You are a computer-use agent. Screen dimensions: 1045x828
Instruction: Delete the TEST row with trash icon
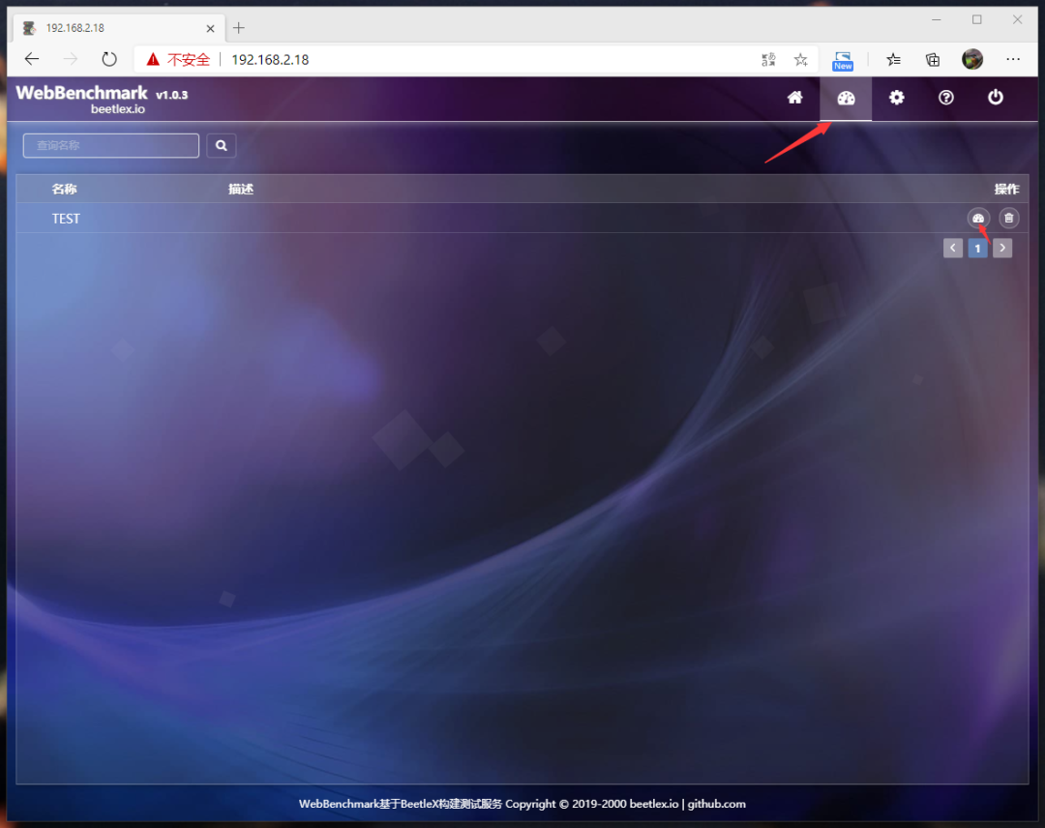coord(1008,218)
